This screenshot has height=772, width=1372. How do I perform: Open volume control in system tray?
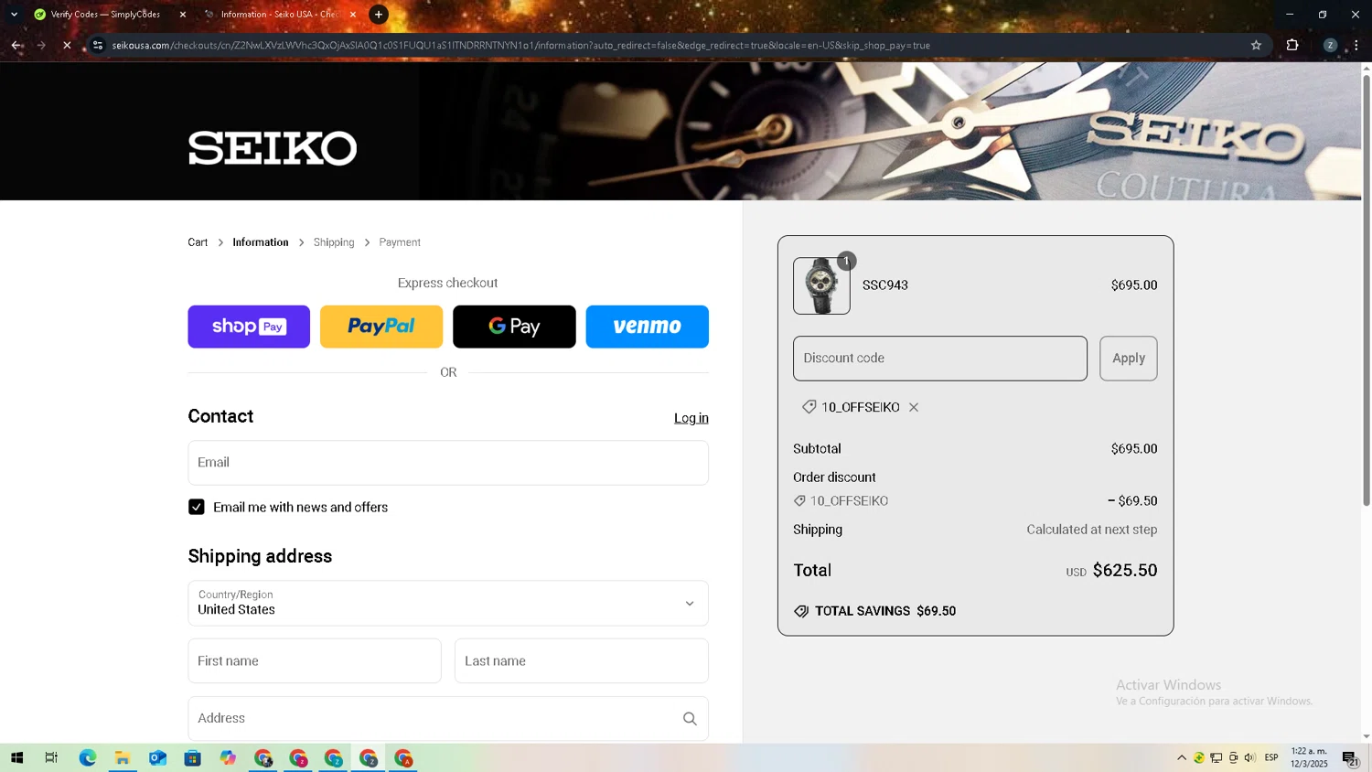(1250, 758)
